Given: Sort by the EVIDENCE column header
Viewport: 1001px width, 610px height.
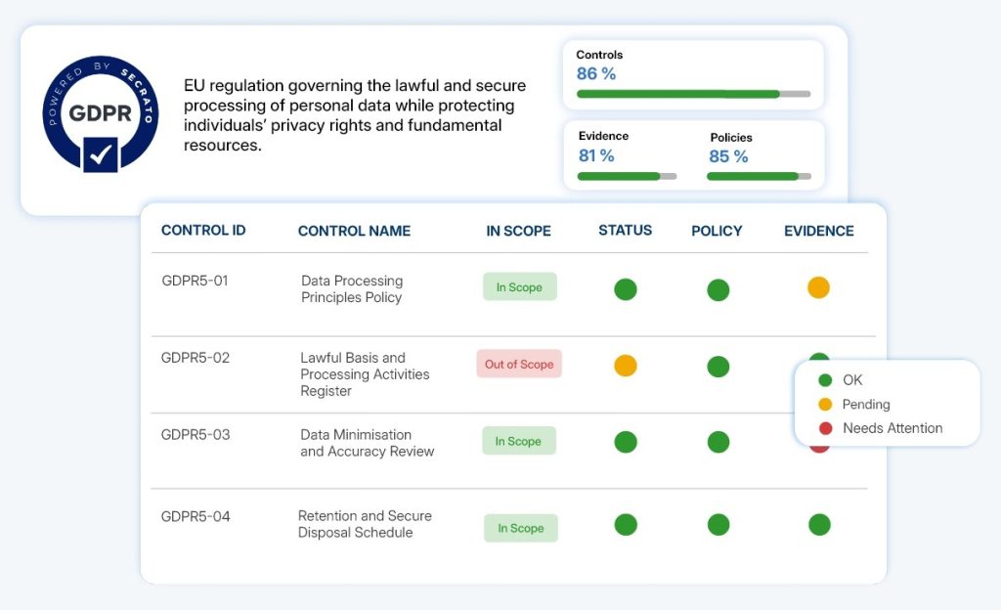Looking at the screenshot, I should (x=819, y=231).
